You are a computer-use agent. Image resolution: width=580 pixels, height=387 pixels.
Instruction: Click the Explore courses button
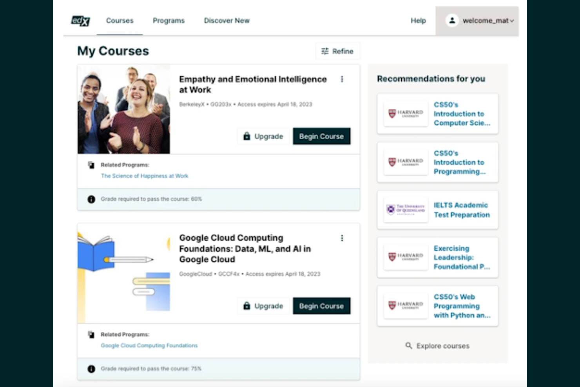click(x=437, y=346)
